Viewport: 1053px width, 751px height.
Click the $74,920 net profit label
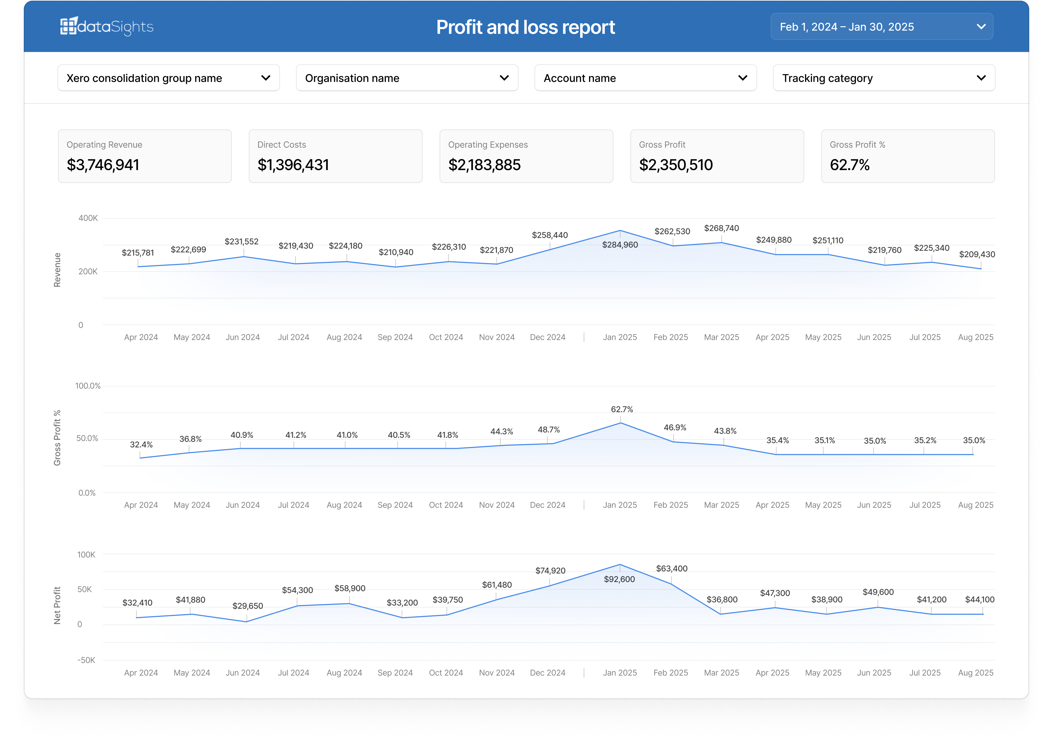point(550,571)
